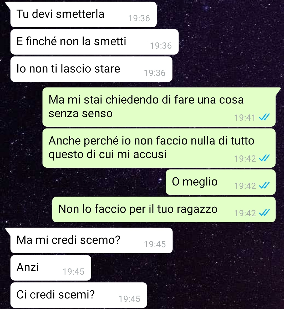Tap the 'Tu devi smetterla' message
284x309 pixels.
[x=83, y=15]
